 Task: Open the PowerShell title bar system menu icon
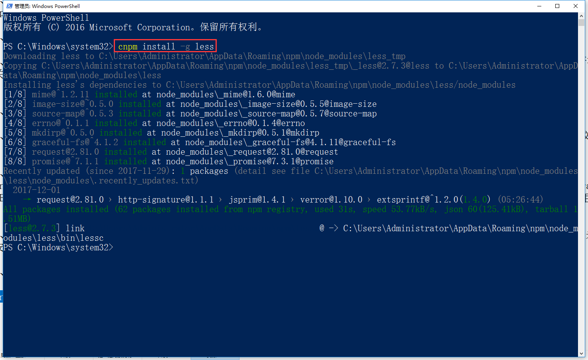pos(9,6)
